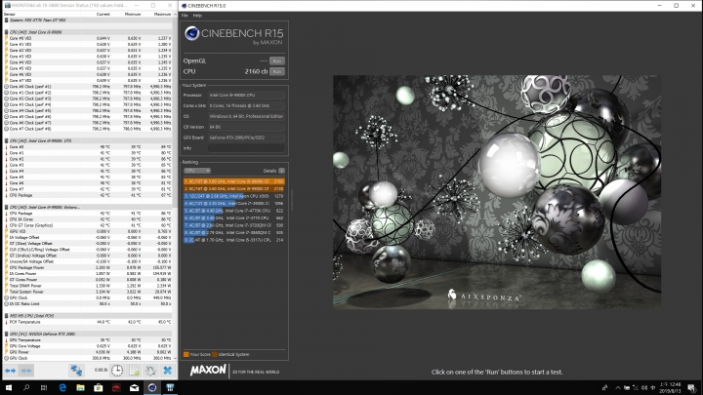The image size is (703, 395).
Task: Click HWiNFO blue X close sensors icon
Action: coord(167,371)
